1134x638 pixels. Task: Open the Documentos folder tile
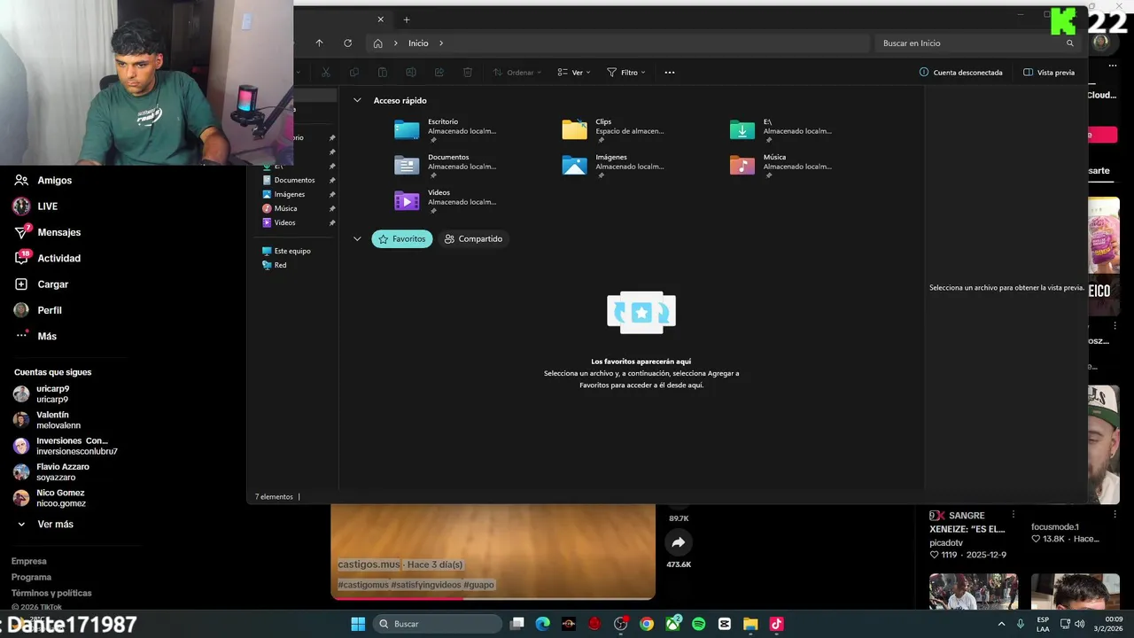446,166
